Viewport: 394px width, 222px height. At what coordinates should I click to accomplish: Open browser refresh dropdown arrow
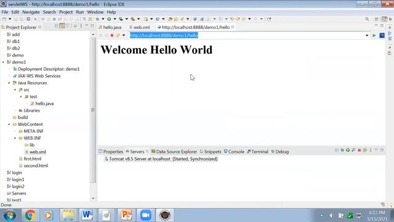124,35
